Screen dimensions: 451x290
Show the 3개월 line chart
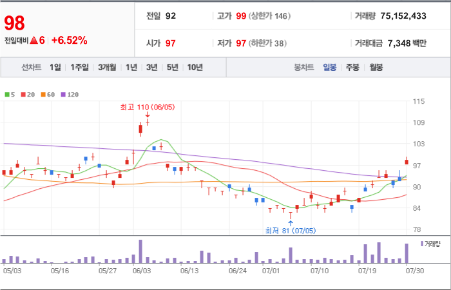click(107, 67)
